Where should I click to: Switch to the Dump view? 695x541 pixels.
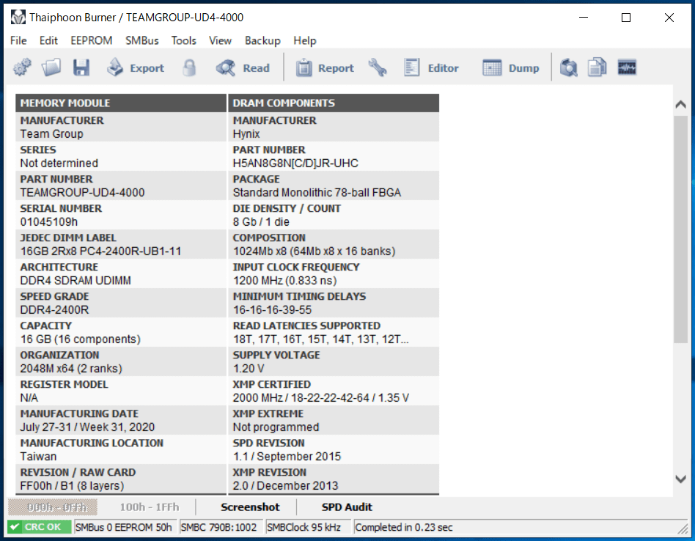pos(511,68)
